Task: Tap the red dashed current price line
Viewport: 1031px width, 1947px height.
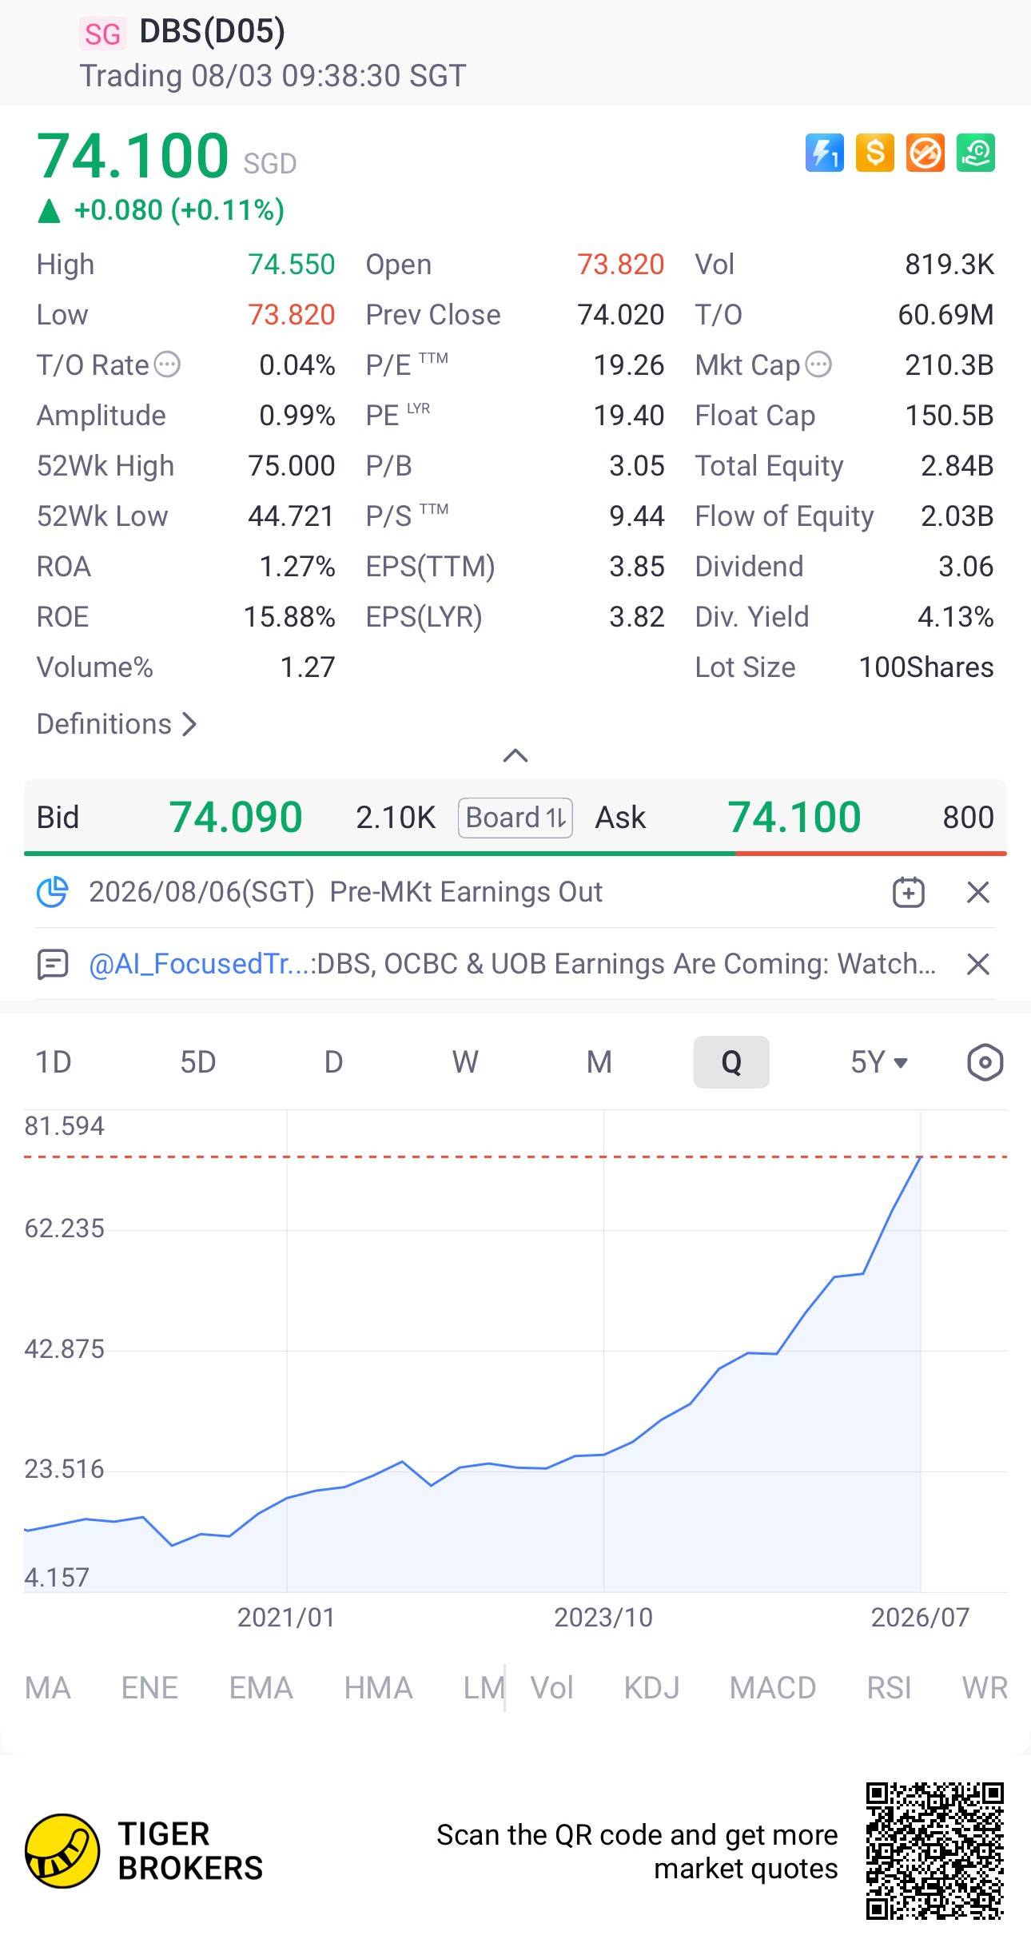Action: (x=515, y=1157)
